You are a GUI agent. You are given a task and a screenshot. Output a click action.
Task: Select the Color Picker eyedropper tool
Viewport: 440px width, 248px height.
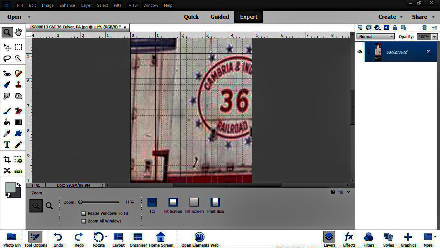pos(7,133)
